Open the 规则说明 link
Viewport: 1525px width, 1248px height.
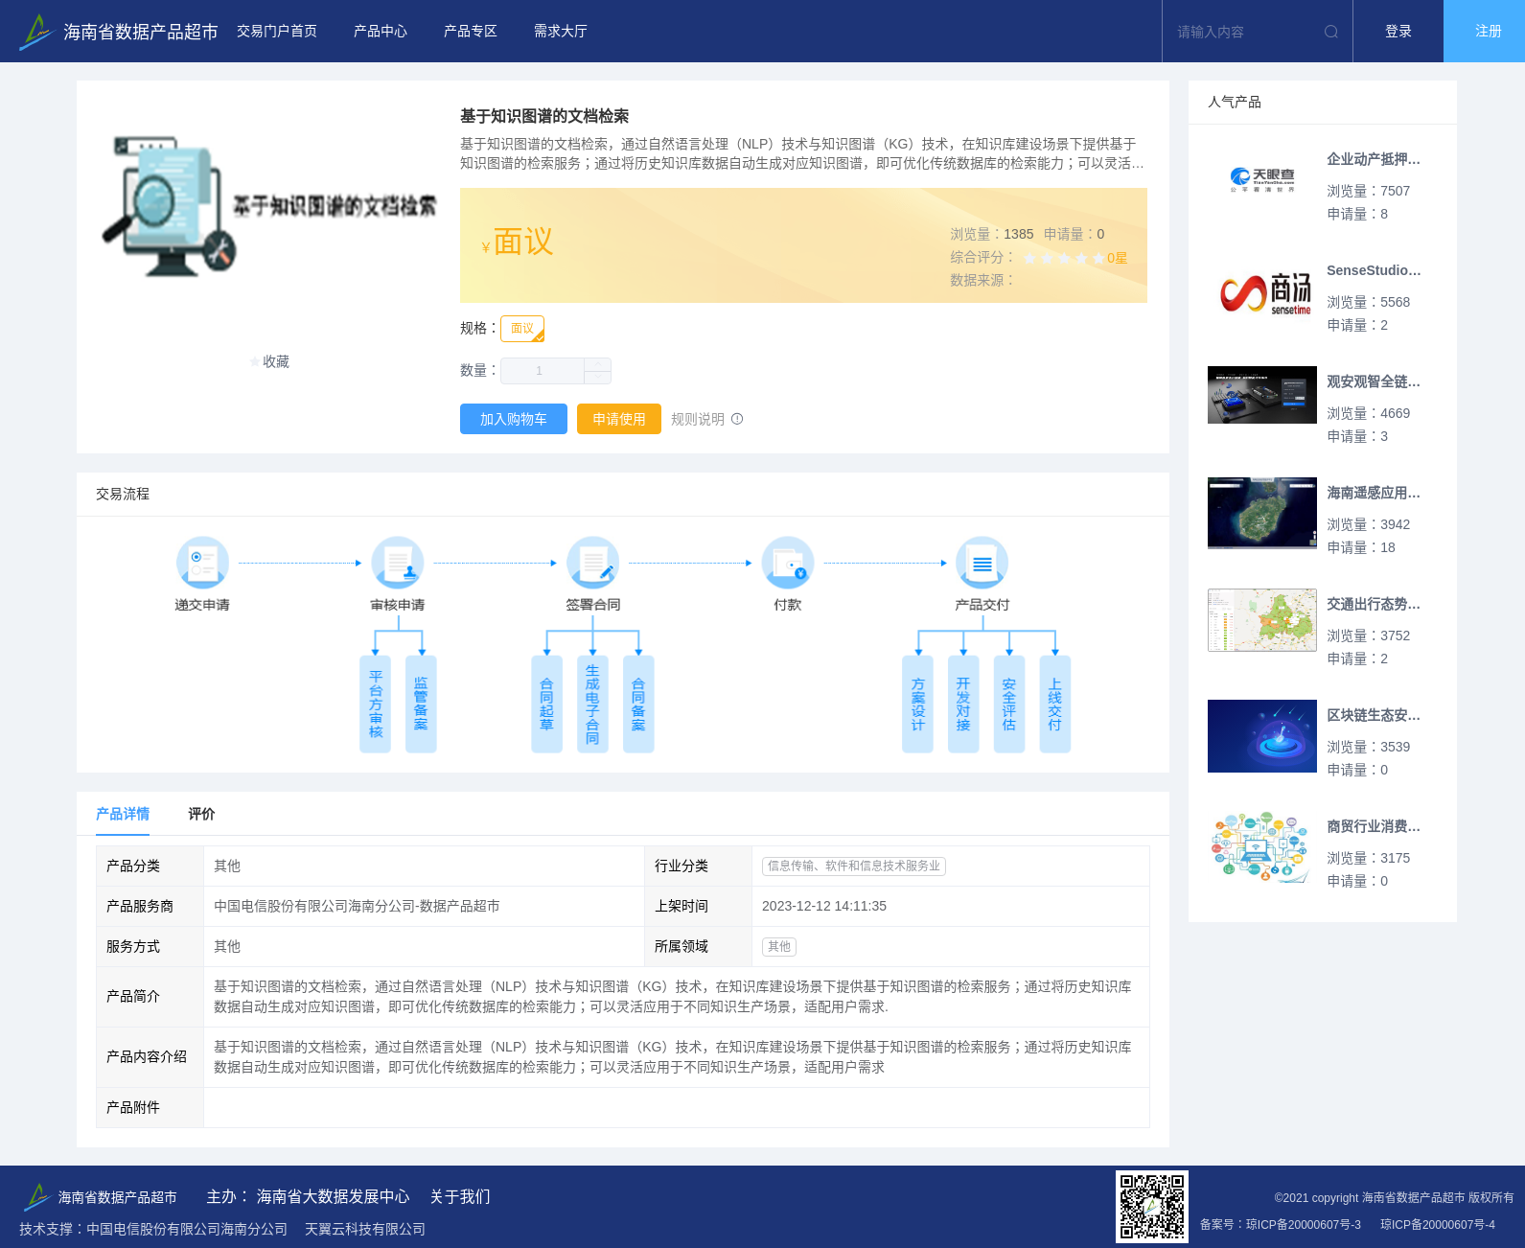pos(698,419)
